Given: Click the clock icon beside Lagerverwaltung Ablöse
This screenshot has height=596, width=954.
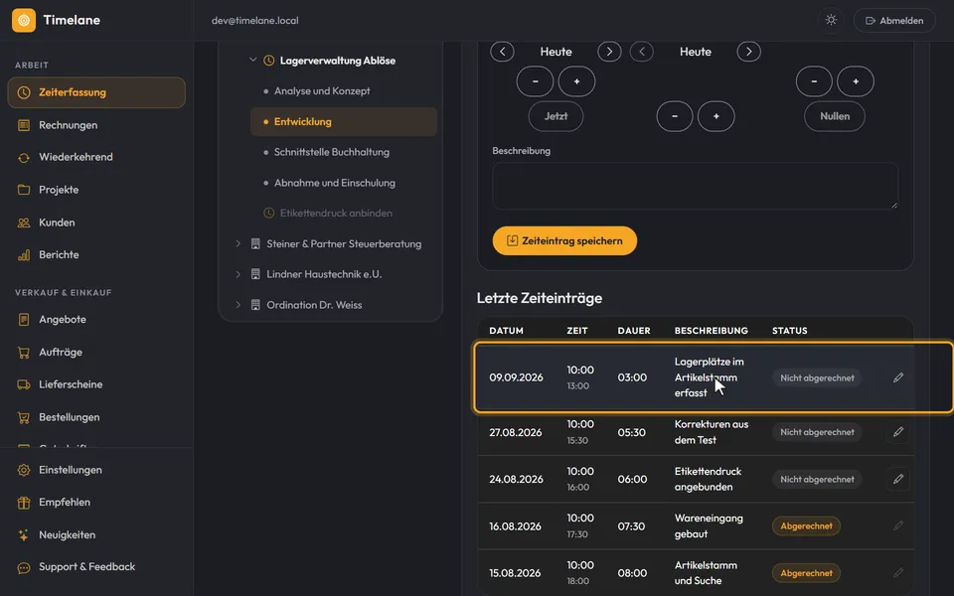Looking at the screenshot, I should [269, 61].
